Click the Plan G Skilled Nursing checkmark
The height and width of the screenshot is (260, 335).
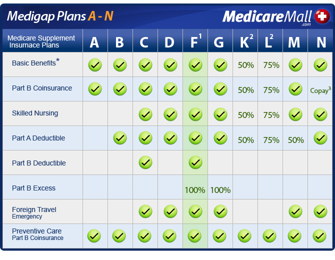coord(220,114)
